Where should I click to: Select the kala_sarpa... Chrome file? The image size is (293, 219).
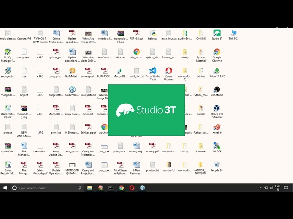coord(136,54)
